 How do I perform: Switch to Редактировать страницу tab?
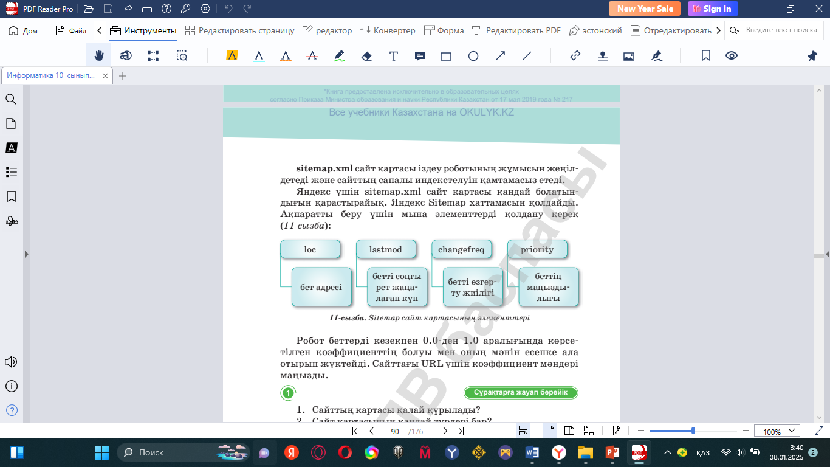(x=239, y=30)
